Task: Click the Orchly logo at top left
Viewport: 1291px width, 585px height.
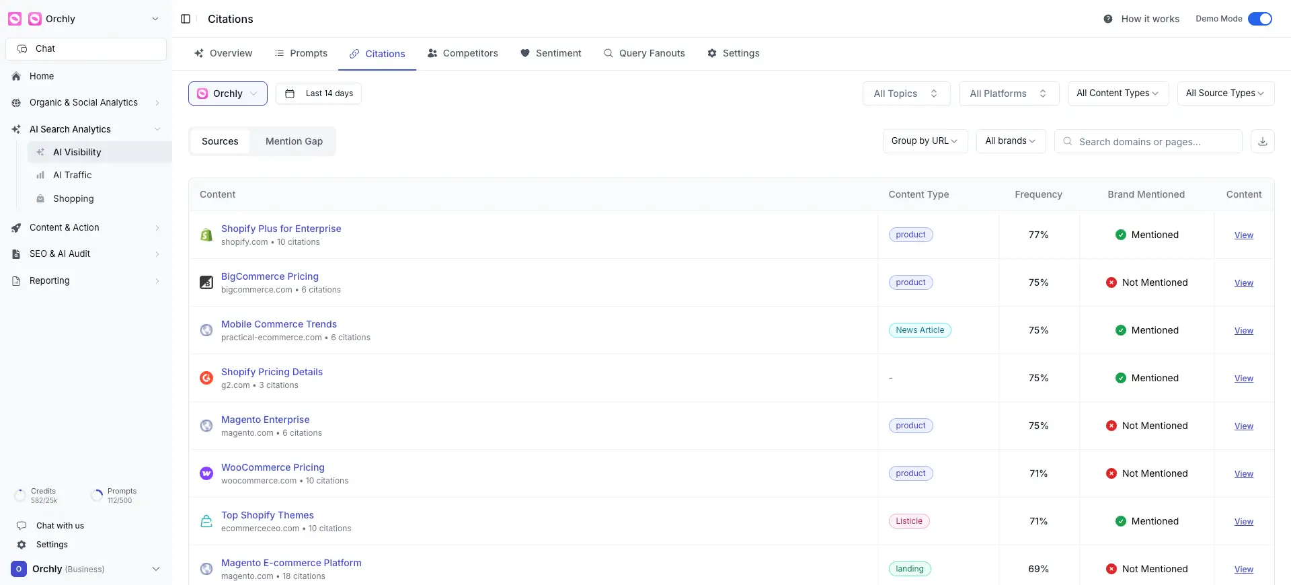Action: [15, 19]
